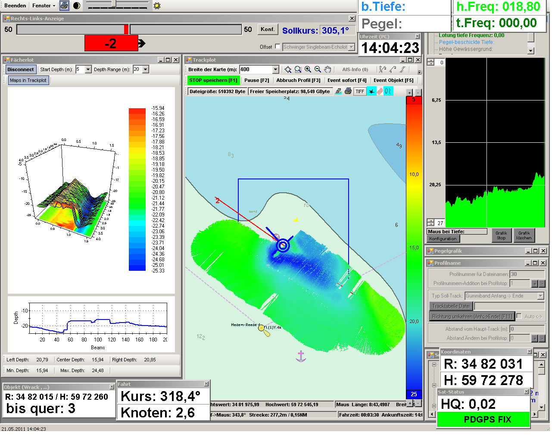Click the zoom out magnifier icon
Viewport: 555px width, 445px height.
318,69
